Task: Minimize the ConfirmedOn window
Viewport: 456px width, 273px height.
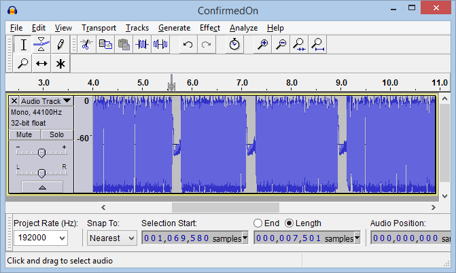Action: click(x=393, y=8)
